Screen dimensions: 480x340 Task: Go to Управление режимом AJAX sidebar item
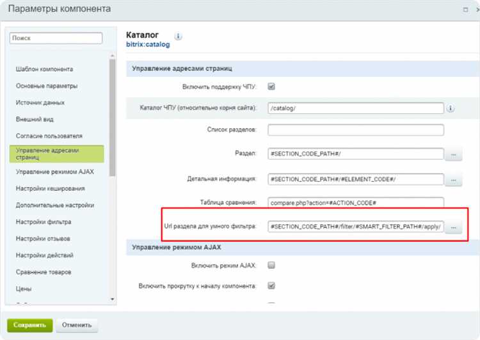(55, 172)
